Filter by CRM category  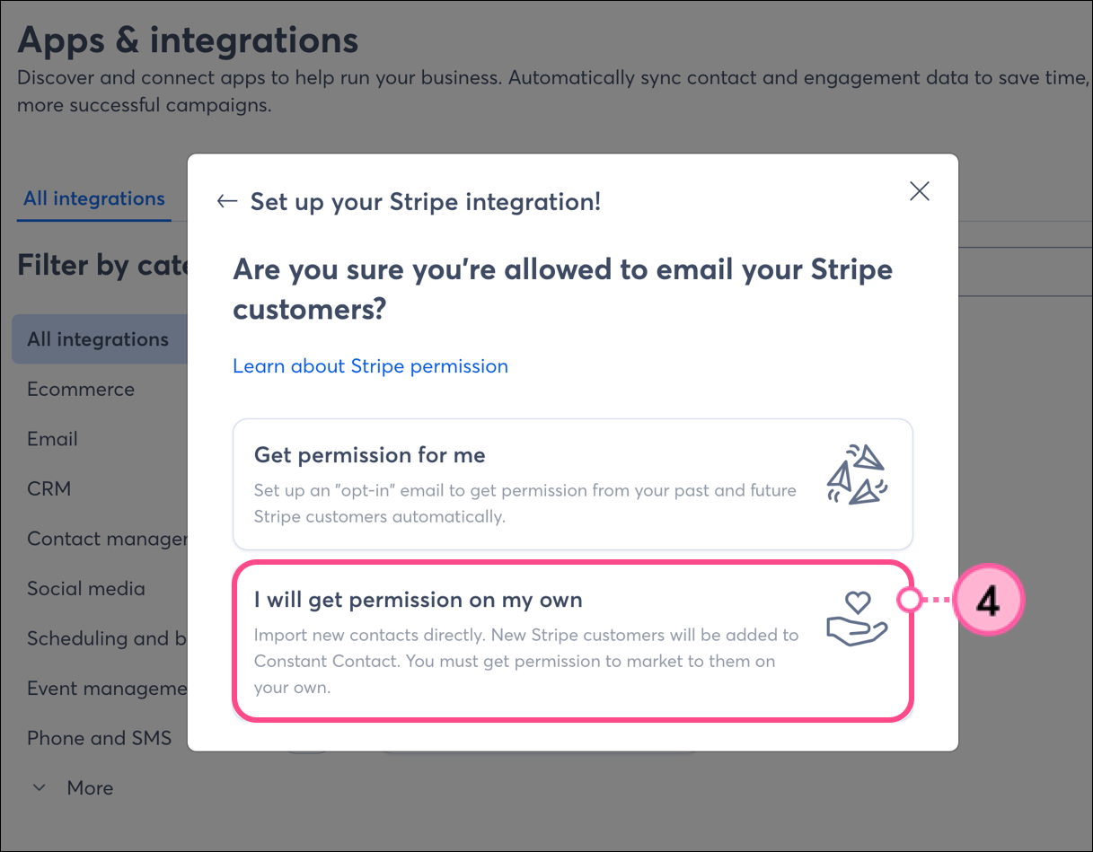tap(48, 488)
